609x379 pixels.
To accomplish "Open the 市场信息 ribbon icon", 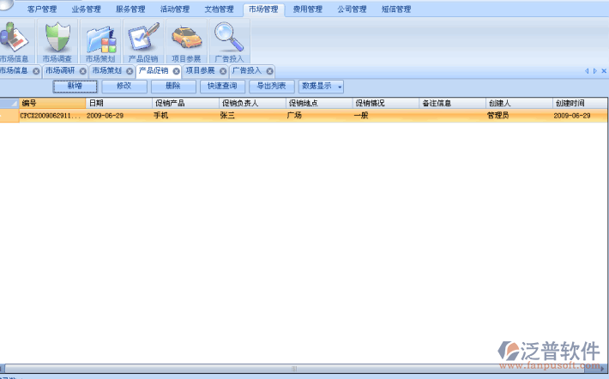I will (x=15, y=41).
